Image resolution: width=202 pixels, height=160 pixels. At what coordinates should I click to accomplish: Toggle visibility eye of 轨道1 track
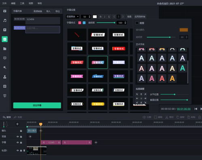17,150
